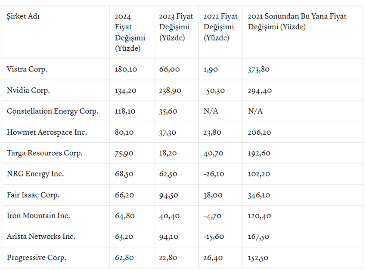366x271 pixels.
Task: Select Fair Isaac's 346,10 value
Action: pos(259,195)
